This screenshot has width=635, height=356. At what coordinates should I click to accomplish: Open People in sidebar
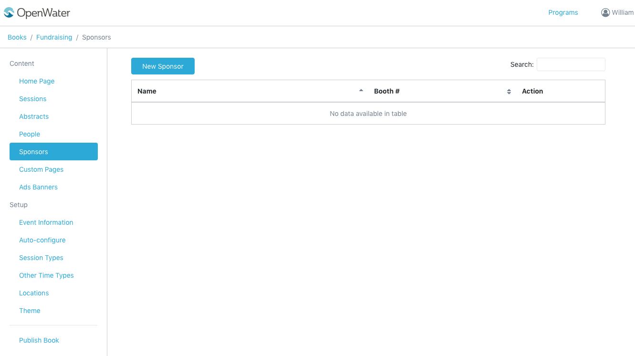tap(30, 134)
